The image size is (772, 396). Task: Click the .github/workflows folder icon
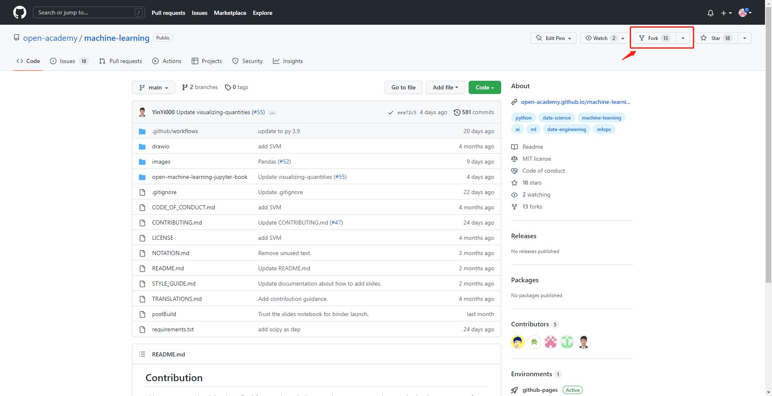click(x=142, y=131)
